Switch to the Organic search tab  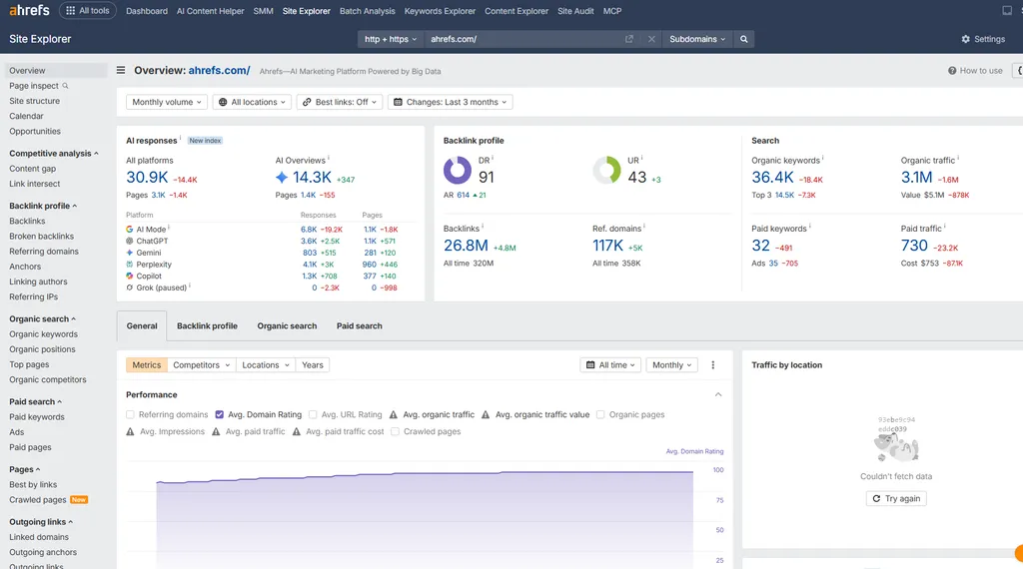point(287,325)
